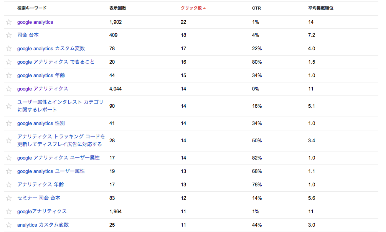Select the 68% CTR value
This screenshot has height=232, width=386.
tap(257, 171)
